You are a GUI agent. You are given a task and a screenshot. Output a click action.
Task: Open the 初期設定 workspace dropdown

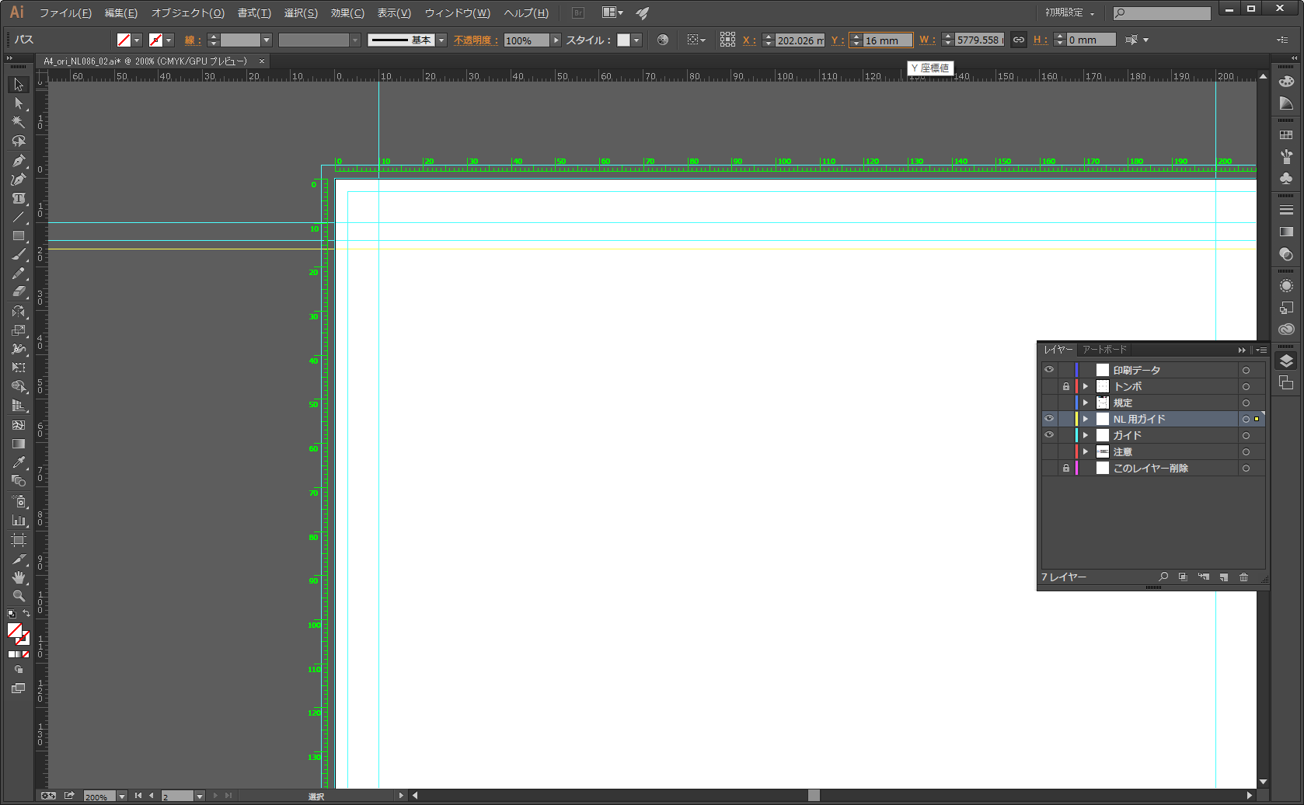click(x=1069, y=13)
